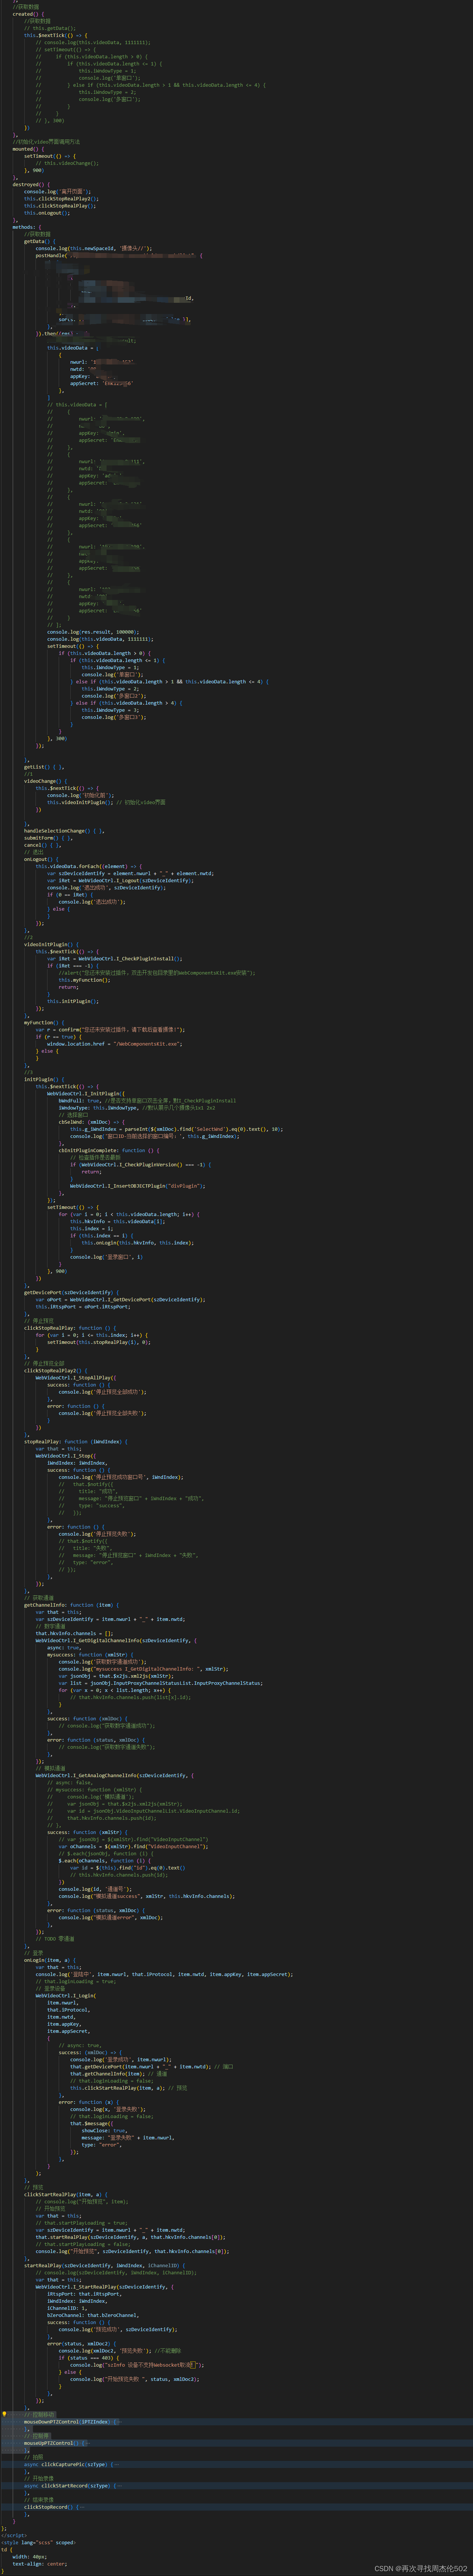This screenshot has width=473, height=2576.
Task: Click handleSelectionChange() { } line
Action: click(64, 831)
